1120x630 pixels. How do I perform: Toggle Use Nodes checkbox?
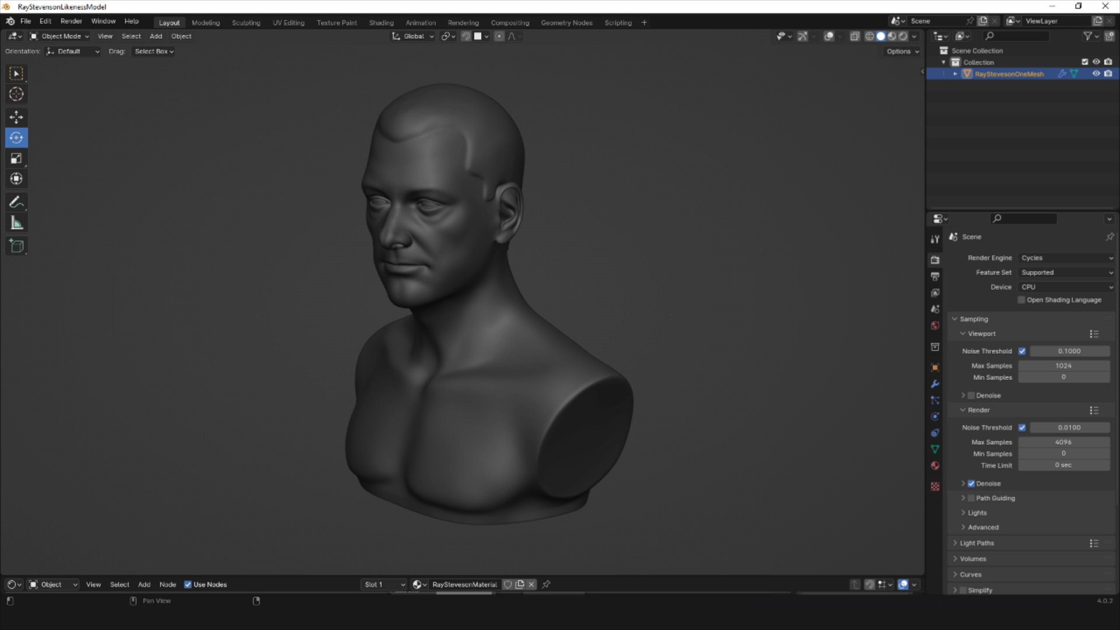coord(188,584)
